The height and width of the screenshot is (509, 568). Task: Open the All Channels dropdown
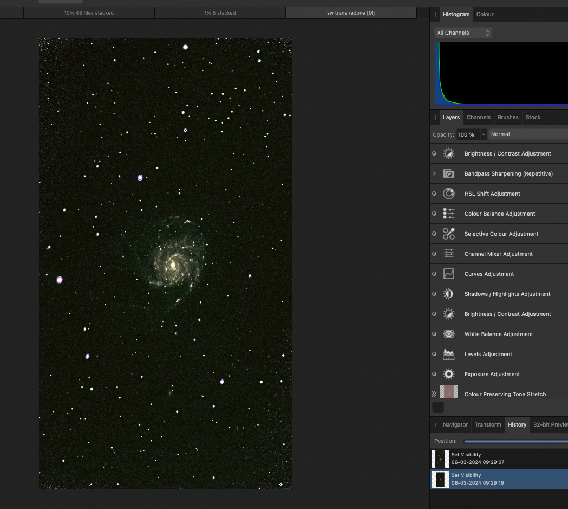462,33
